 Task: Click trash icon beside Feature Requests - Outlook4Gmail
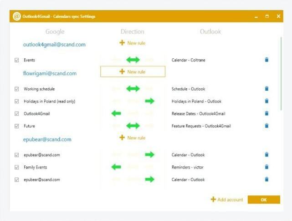pyautogui.click(x=266, y=126)
